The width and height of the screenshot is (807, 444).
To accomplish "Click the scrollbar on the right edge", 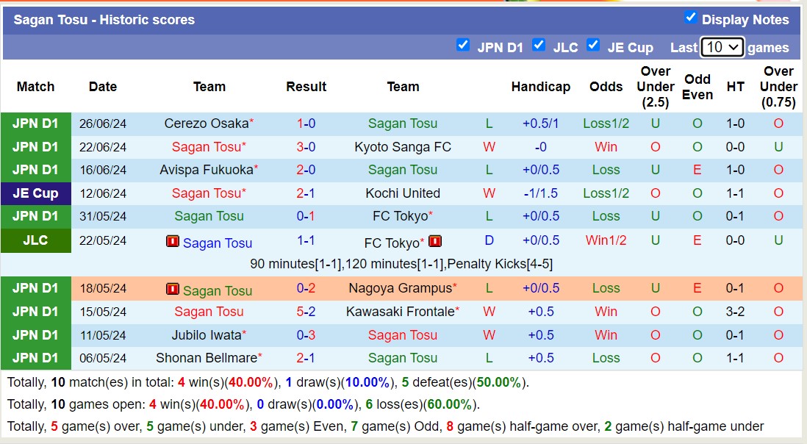I will pos(803,221).
